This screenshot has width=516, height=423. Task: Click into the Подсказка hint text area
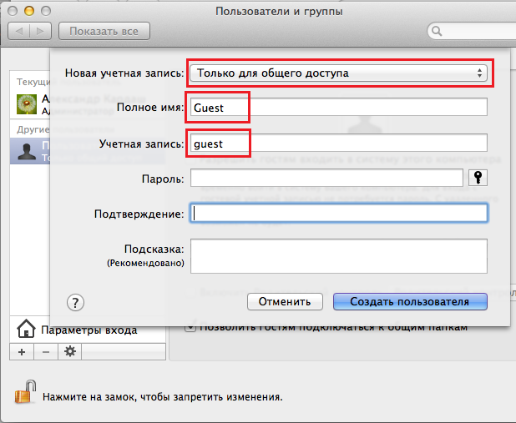pos(339,256)
